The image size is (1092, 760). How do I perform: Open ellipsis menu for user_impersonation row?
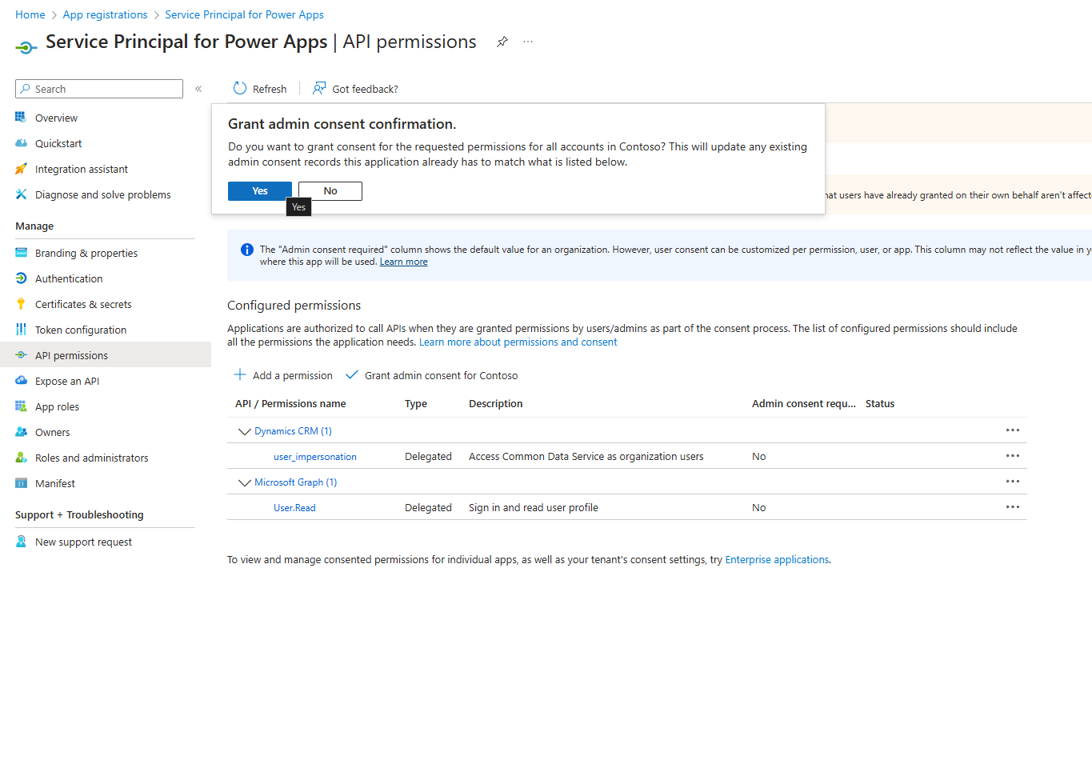[x=1013, y=456]
